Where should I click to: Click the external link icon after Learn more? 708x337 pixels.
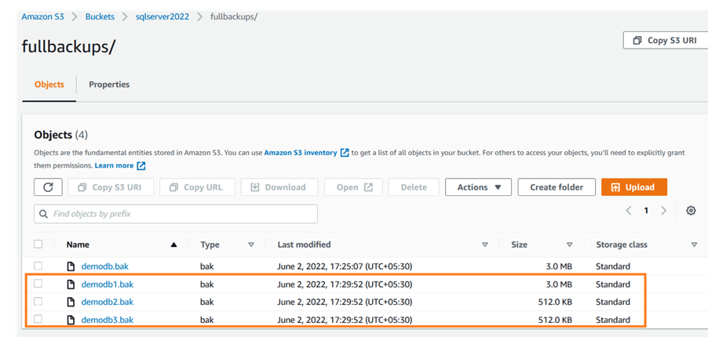[141, 166]
